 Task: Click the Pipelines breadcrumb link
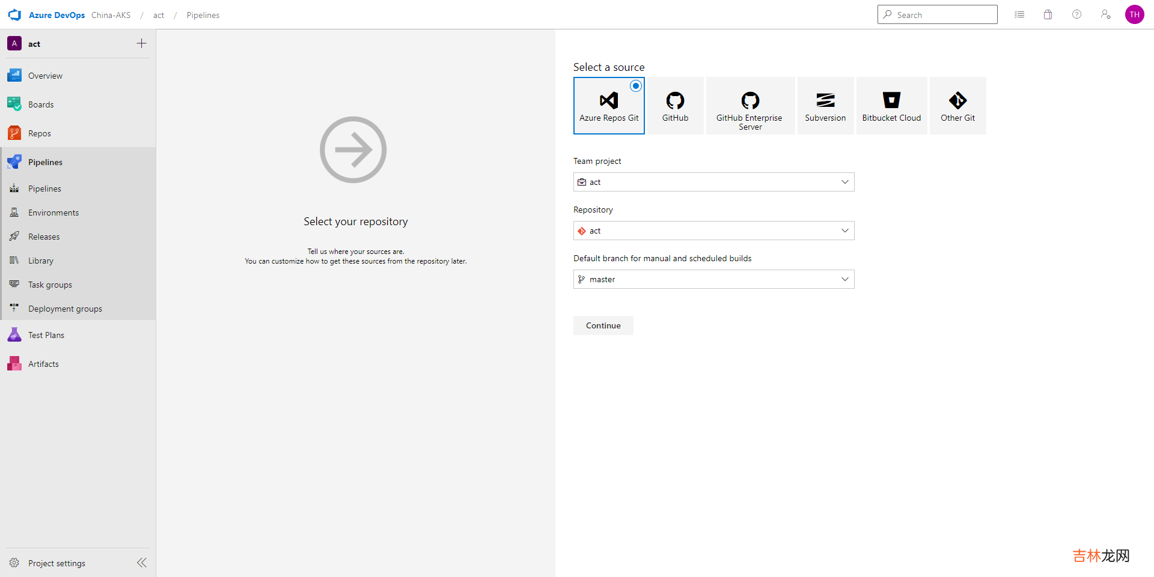pos(203,15)
